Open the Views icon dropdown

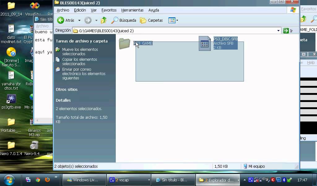tap(173, 20)
